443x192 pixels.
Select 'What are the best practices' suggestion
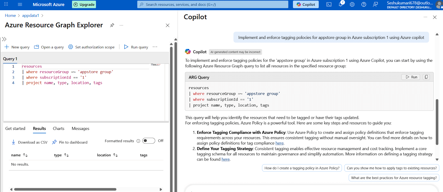tap(394, 178)
